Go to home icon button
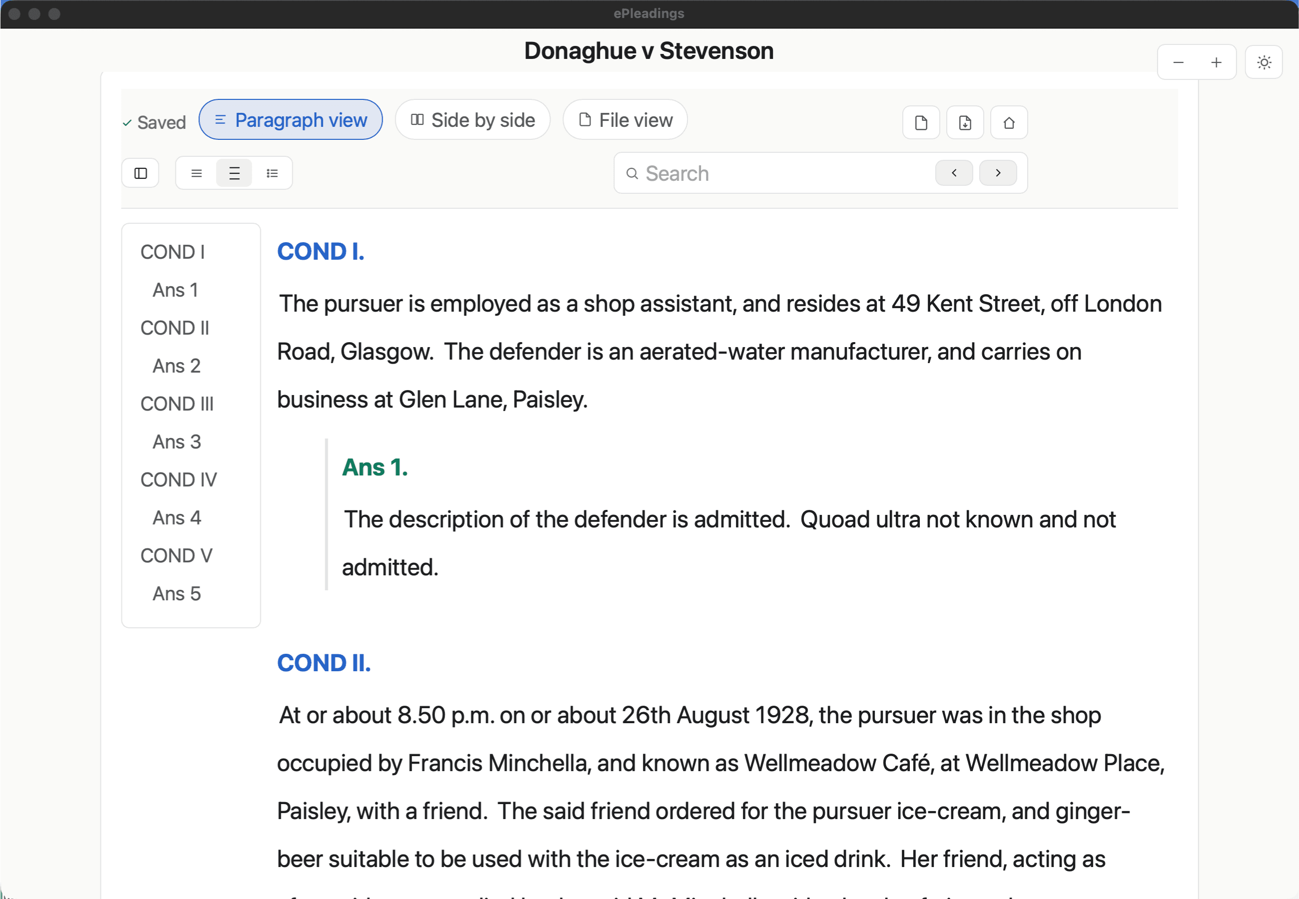The height and width of the screenshot is (899, 1299). coord(1009,122)
